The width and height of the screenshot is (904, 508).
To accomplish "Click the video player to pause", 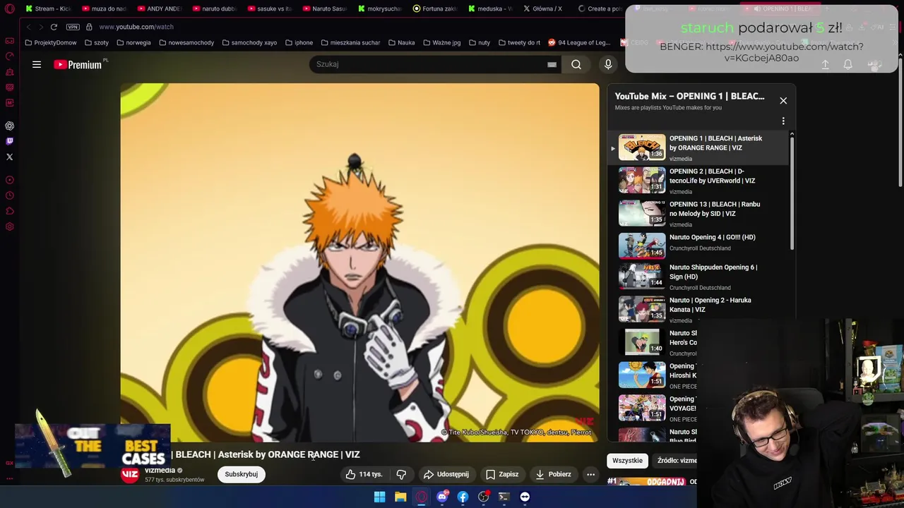I will tap(359, 262).
